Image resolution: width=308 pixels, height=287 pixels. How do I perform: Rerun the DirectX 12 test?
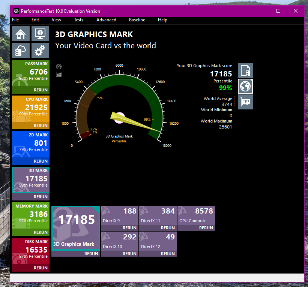pyautogui.click(x=158, y=254)
